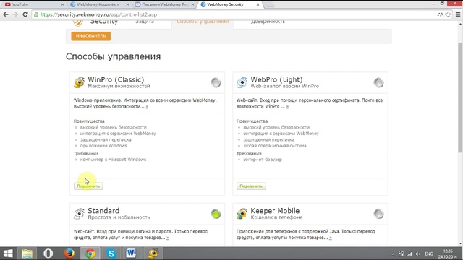Viewport: 463px width, 260px height.
Task: Open the new tab button
Action: coord(268,4)
